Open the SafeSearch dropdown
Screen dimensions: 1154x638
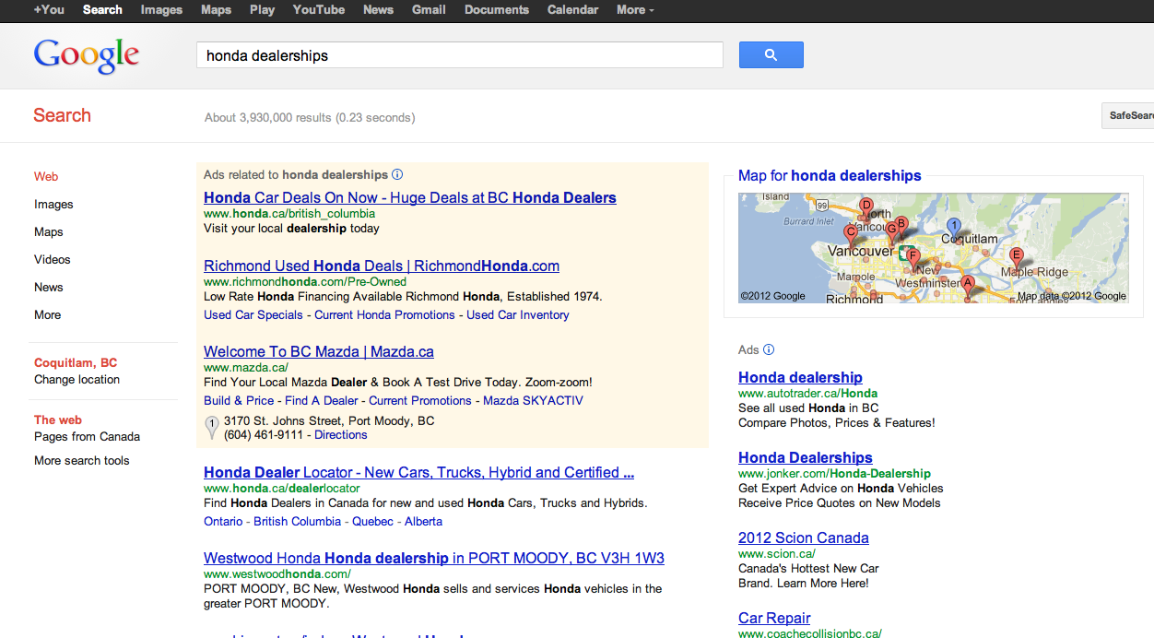[1130, 115]
